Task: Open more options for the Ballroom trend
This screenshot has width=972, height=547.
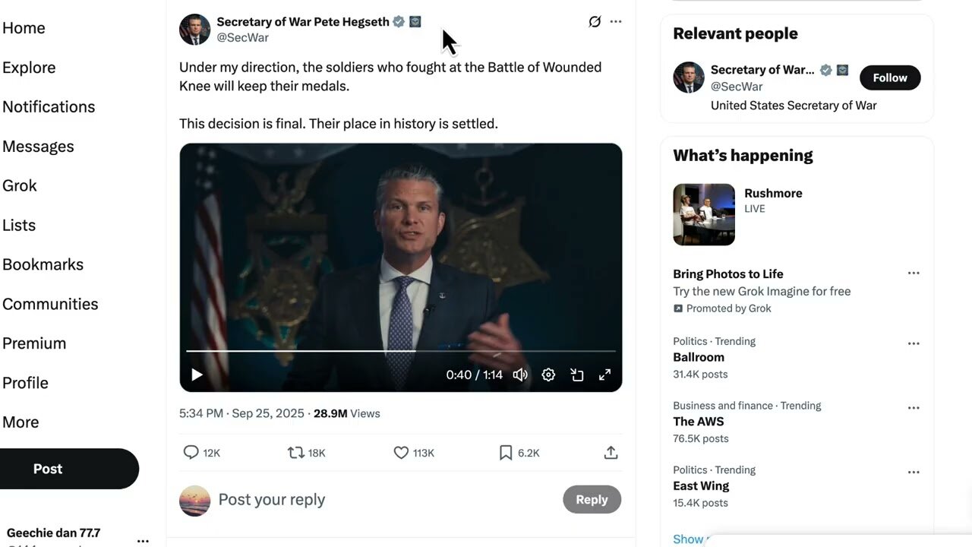Action: coord(914,343)
